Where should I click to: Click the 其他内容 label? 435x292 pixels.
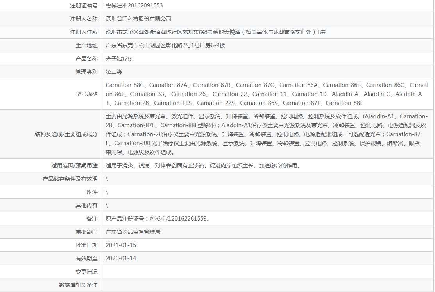(x=86, y=206)
